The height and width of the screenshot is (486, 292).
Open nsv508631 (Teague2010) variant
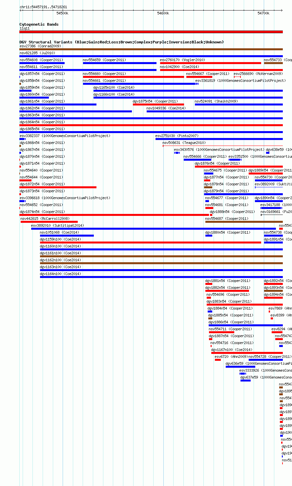(184, 143)
